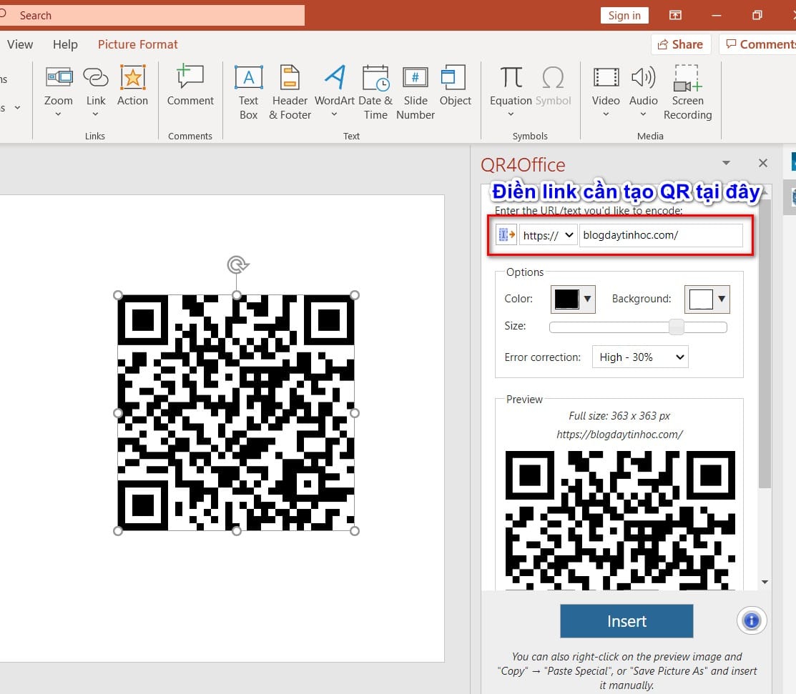Insert Date & Time

375,92
